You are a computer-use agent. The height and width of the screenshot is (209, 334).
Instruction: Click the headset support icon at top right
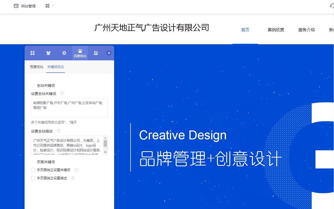(x=332, y=6)
